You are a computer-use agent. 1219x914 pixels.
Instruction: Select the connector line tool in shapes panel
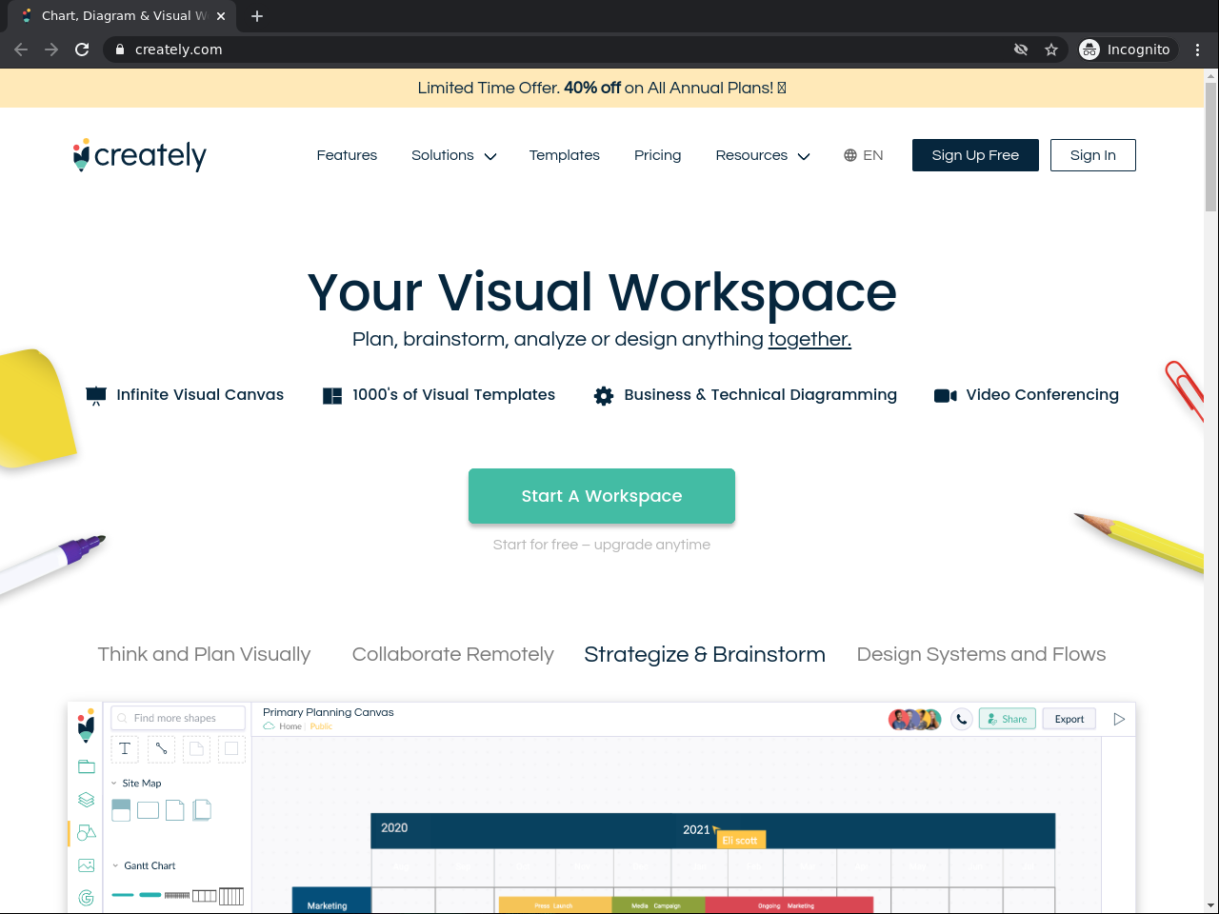point(161,749)
